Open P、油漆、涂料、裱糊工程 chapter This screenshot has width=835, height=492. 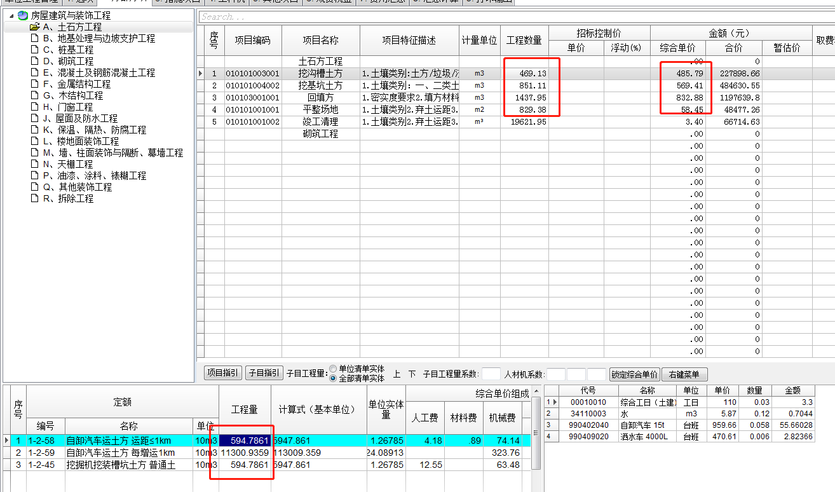[94, 175]
